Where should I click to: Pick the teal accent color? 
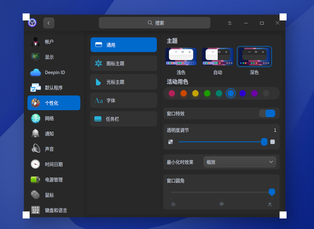pyautogui.click(x=219, y=93)
